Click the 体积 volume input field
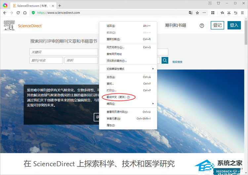248x175 pixels. click(x=81, y=60)
